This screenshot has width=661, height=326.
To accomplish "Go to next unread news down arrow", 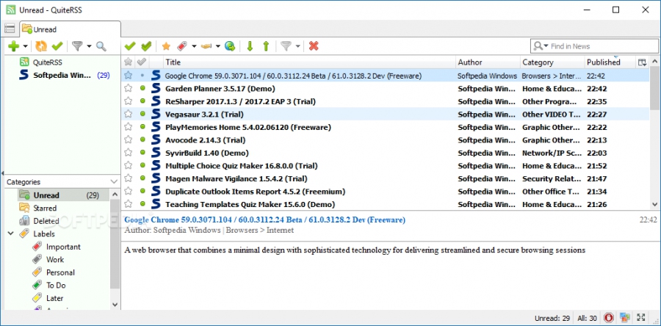I will (250, 46).
